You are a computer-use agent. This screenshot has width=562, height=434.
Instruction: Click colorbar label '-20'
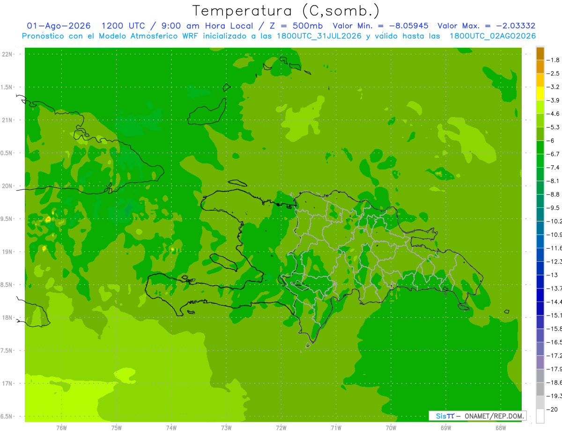pyautogui.click(x=552, y=410)
